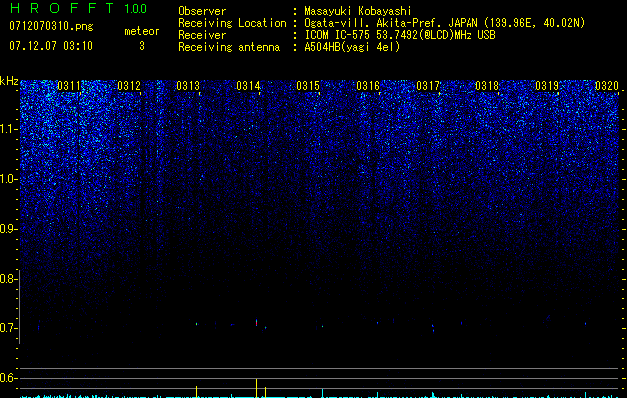
Task: Click the Receiving Location label
Action: pyautogui.click(x=232, y=23)
